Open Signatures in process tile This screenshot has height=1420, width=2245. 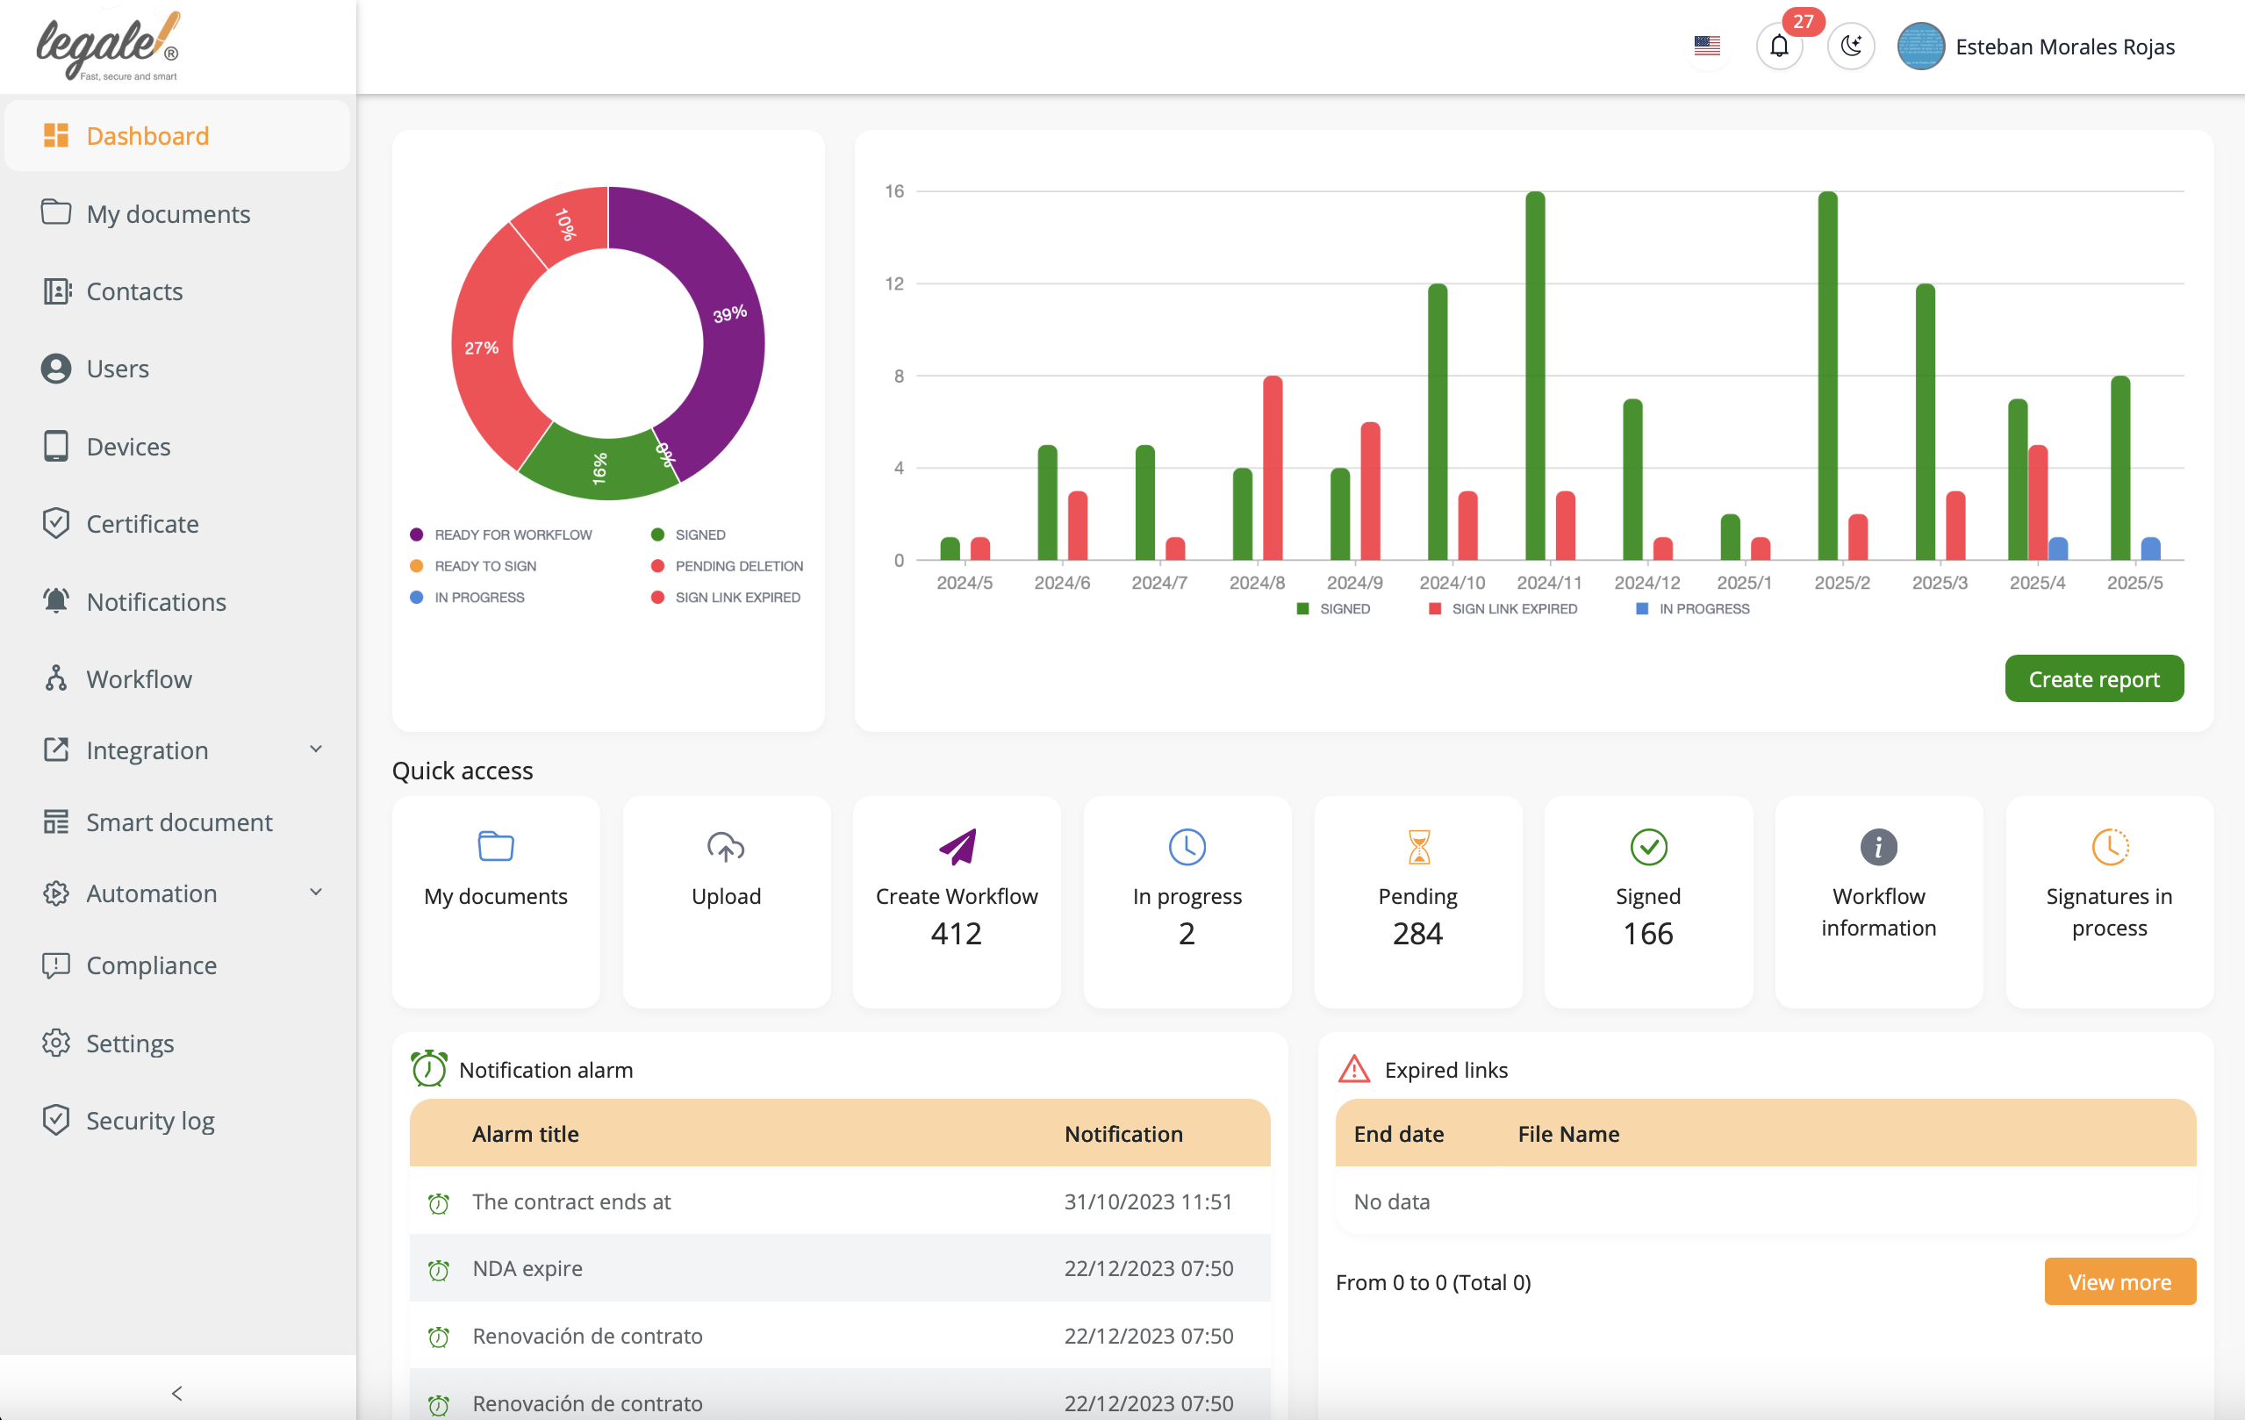(2108, 900)
